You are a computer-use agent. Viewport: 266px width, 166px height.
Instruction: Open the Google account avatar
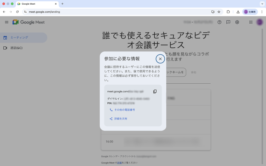pos(260,22)
